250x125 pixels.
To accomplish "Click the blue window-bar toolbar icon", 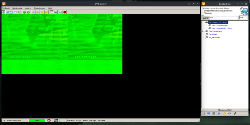I will [15, 12].
